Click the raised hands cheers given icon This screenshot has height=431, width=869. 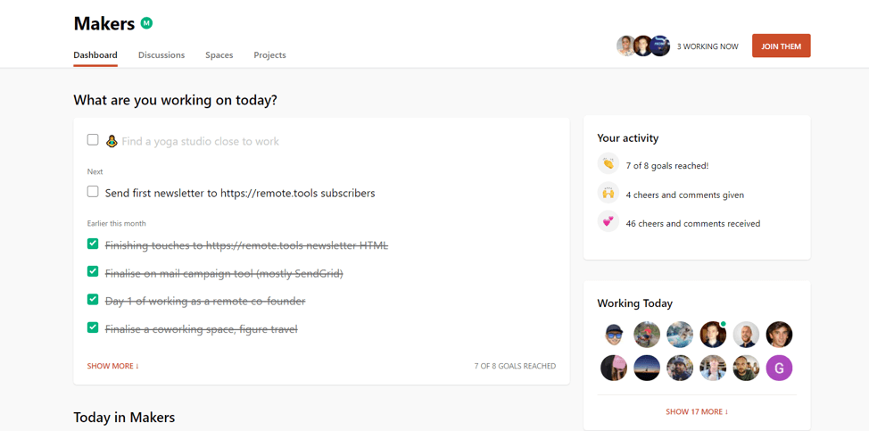(608, 194)
